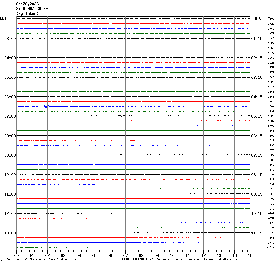Click the UTC timezone label

click(258, 18)
